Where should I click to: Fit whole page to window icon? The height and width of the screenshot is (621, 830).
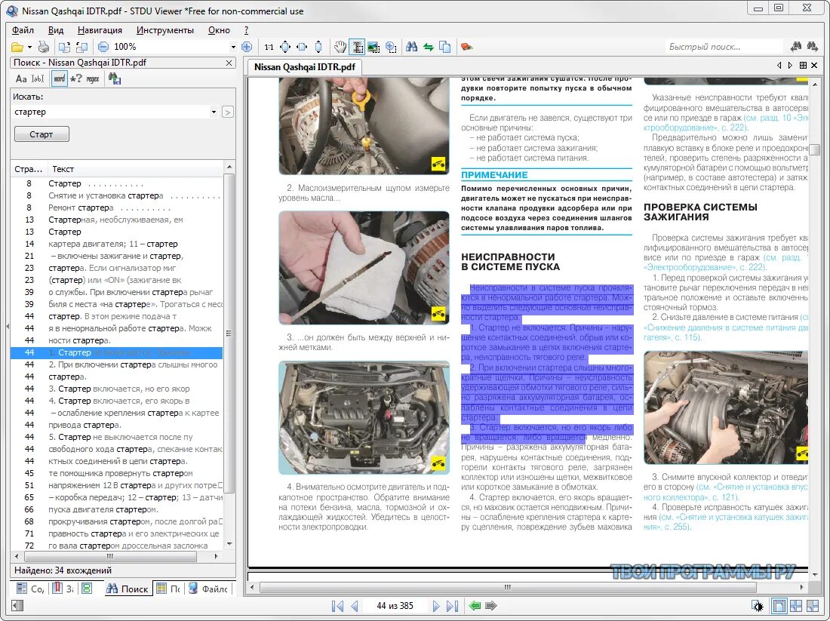point(285,47)
